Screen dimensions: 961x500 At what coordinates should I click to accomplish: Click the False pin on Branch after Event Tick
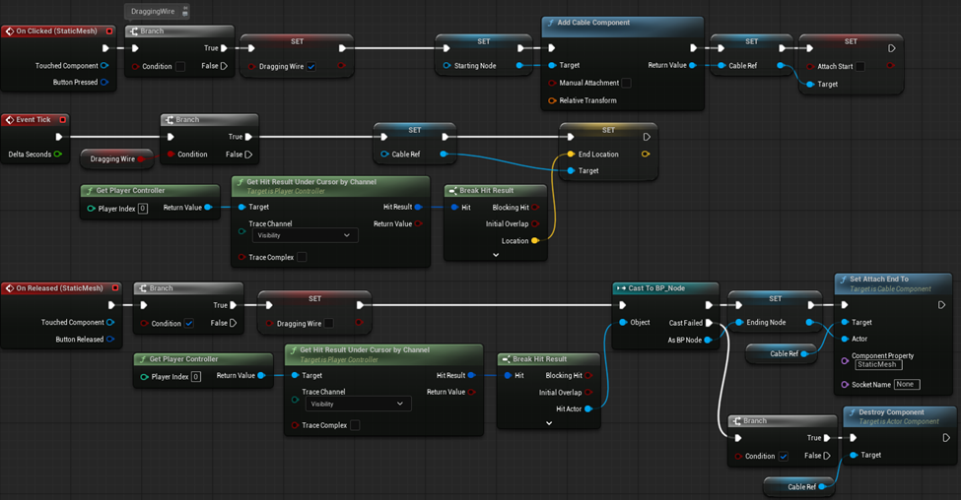[x=248, y=155]
